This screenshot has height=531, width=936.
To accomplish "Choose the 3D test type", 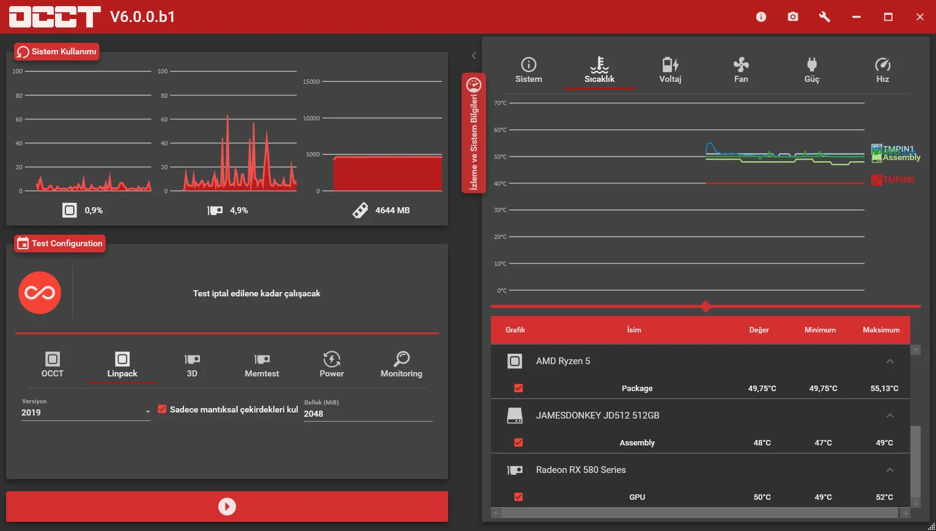I will click(x=192, y=365).
